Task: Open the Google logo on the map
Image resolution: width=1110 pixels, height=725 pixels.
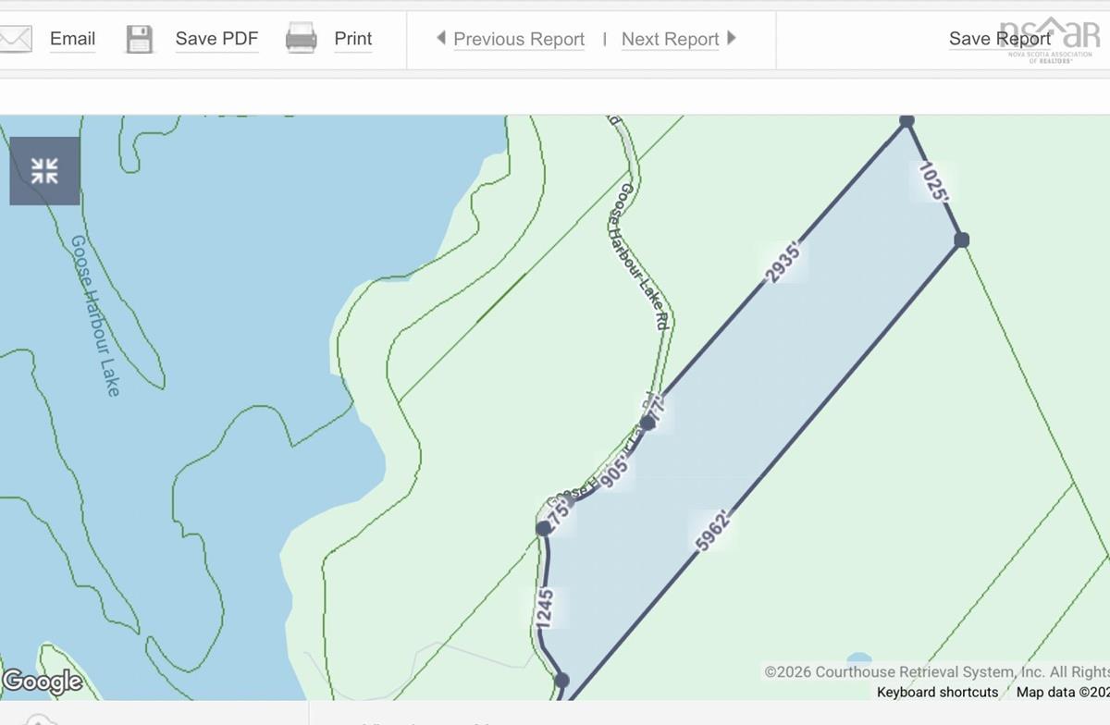Action: pos(42,682)
